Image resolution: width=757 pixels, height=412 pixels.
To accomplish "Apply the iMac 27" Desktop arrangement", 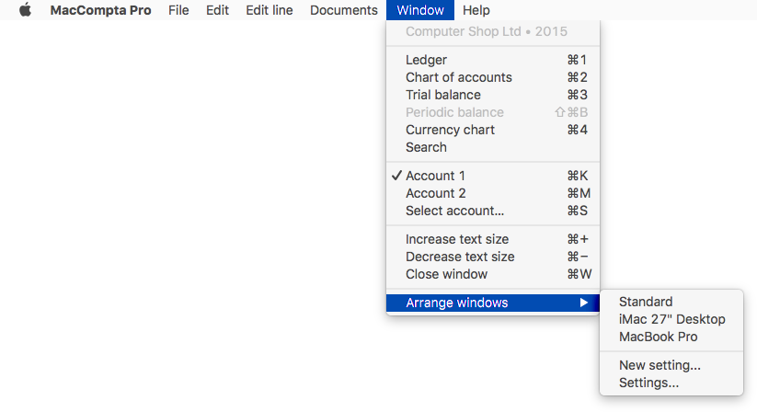I will pyautogui.click(x=671, y=319).
